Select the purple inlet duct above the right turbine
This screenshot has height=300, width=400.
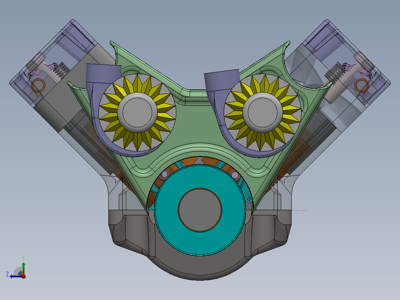pyautogui.click(x=222, y=80)
